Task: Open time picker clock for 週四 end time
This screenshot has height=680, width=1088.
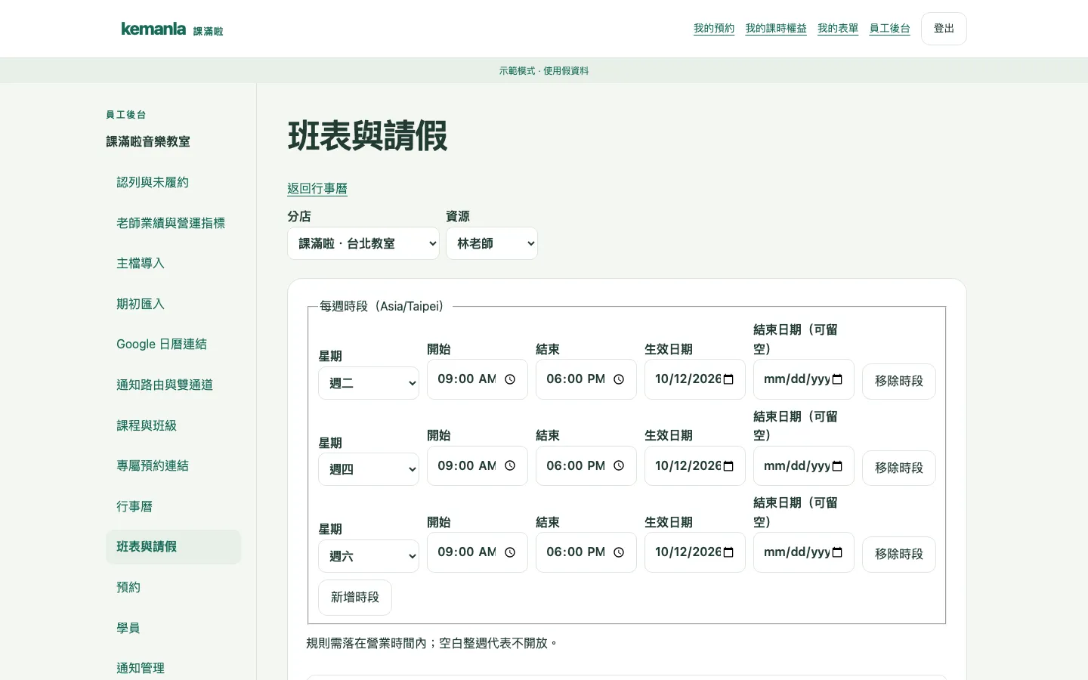Action: [x=619, y=466]
